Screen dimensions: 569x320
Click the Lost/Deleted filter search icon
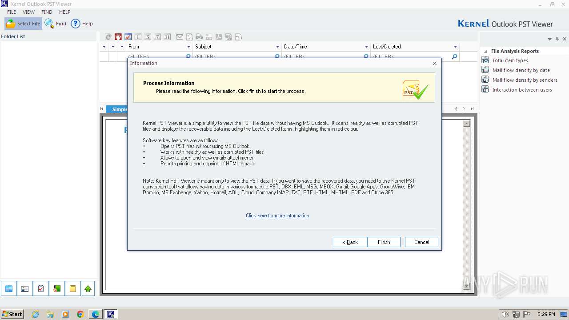coord(454,56)
